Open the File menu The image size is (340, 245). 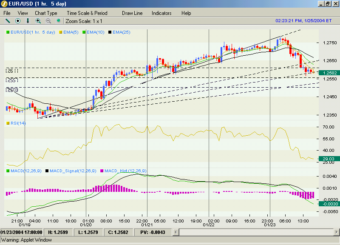point(7,13)
